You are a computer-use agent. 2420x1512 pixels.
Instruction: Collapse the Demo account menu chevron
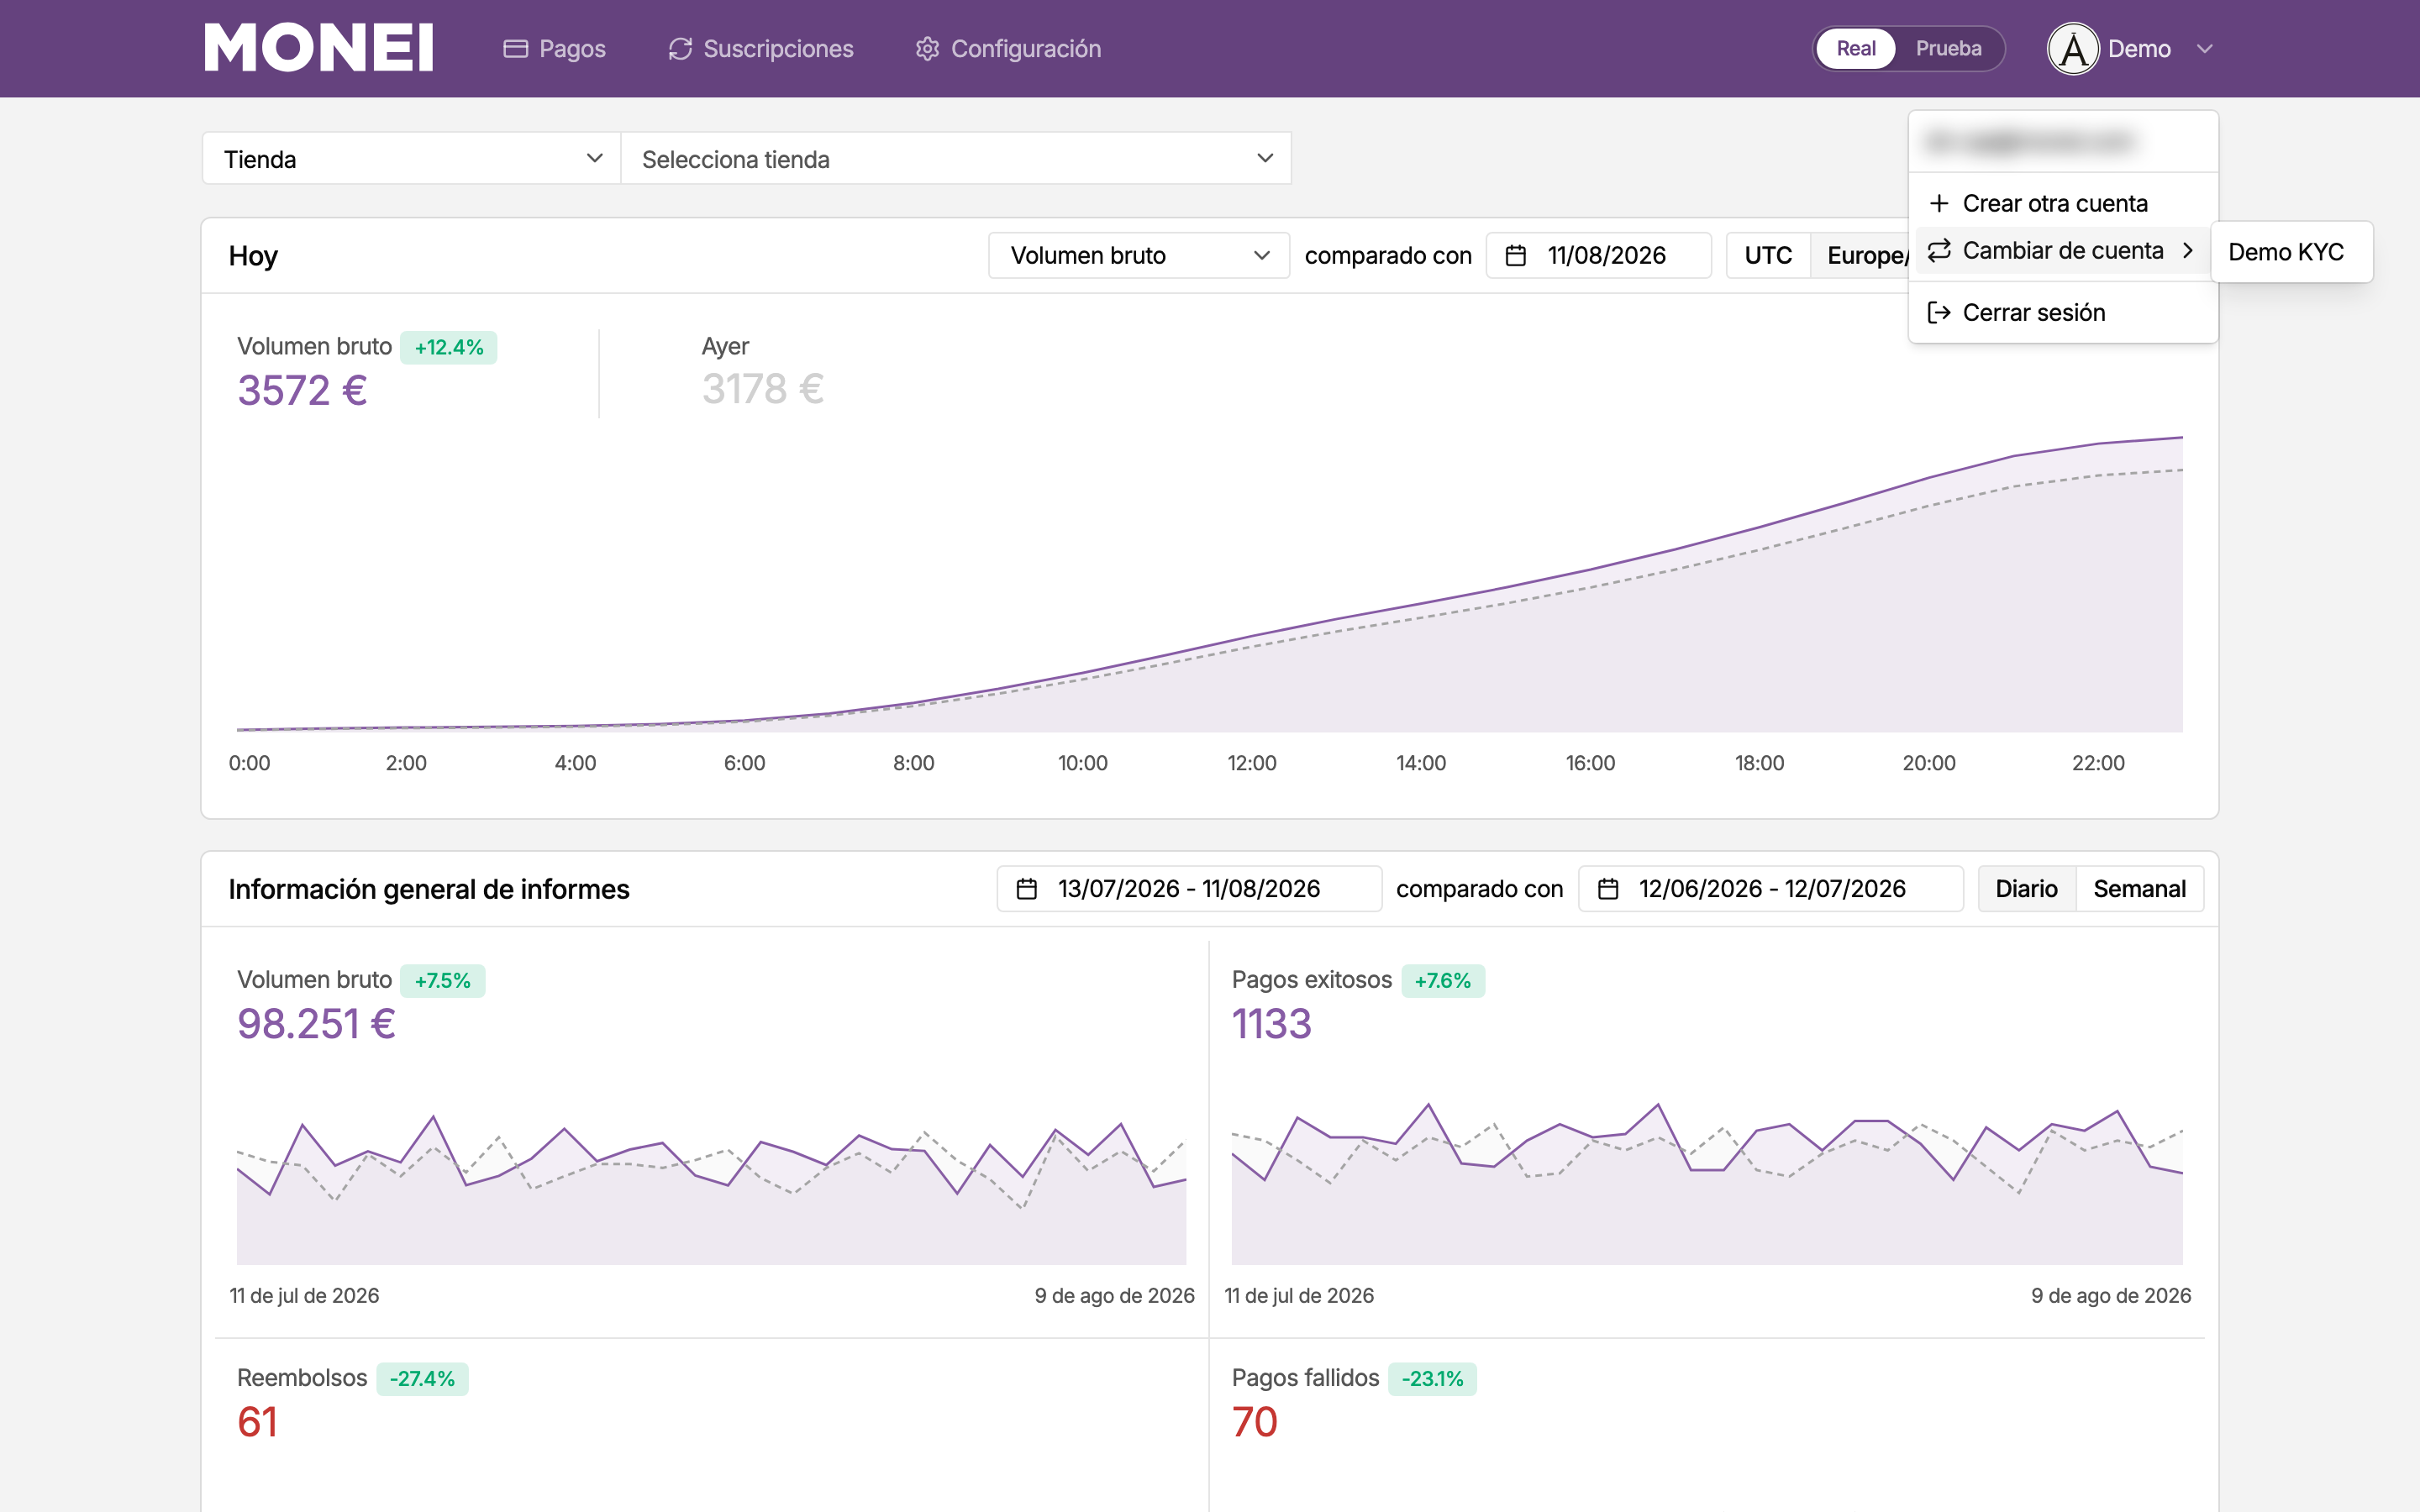pos(2205,49)
